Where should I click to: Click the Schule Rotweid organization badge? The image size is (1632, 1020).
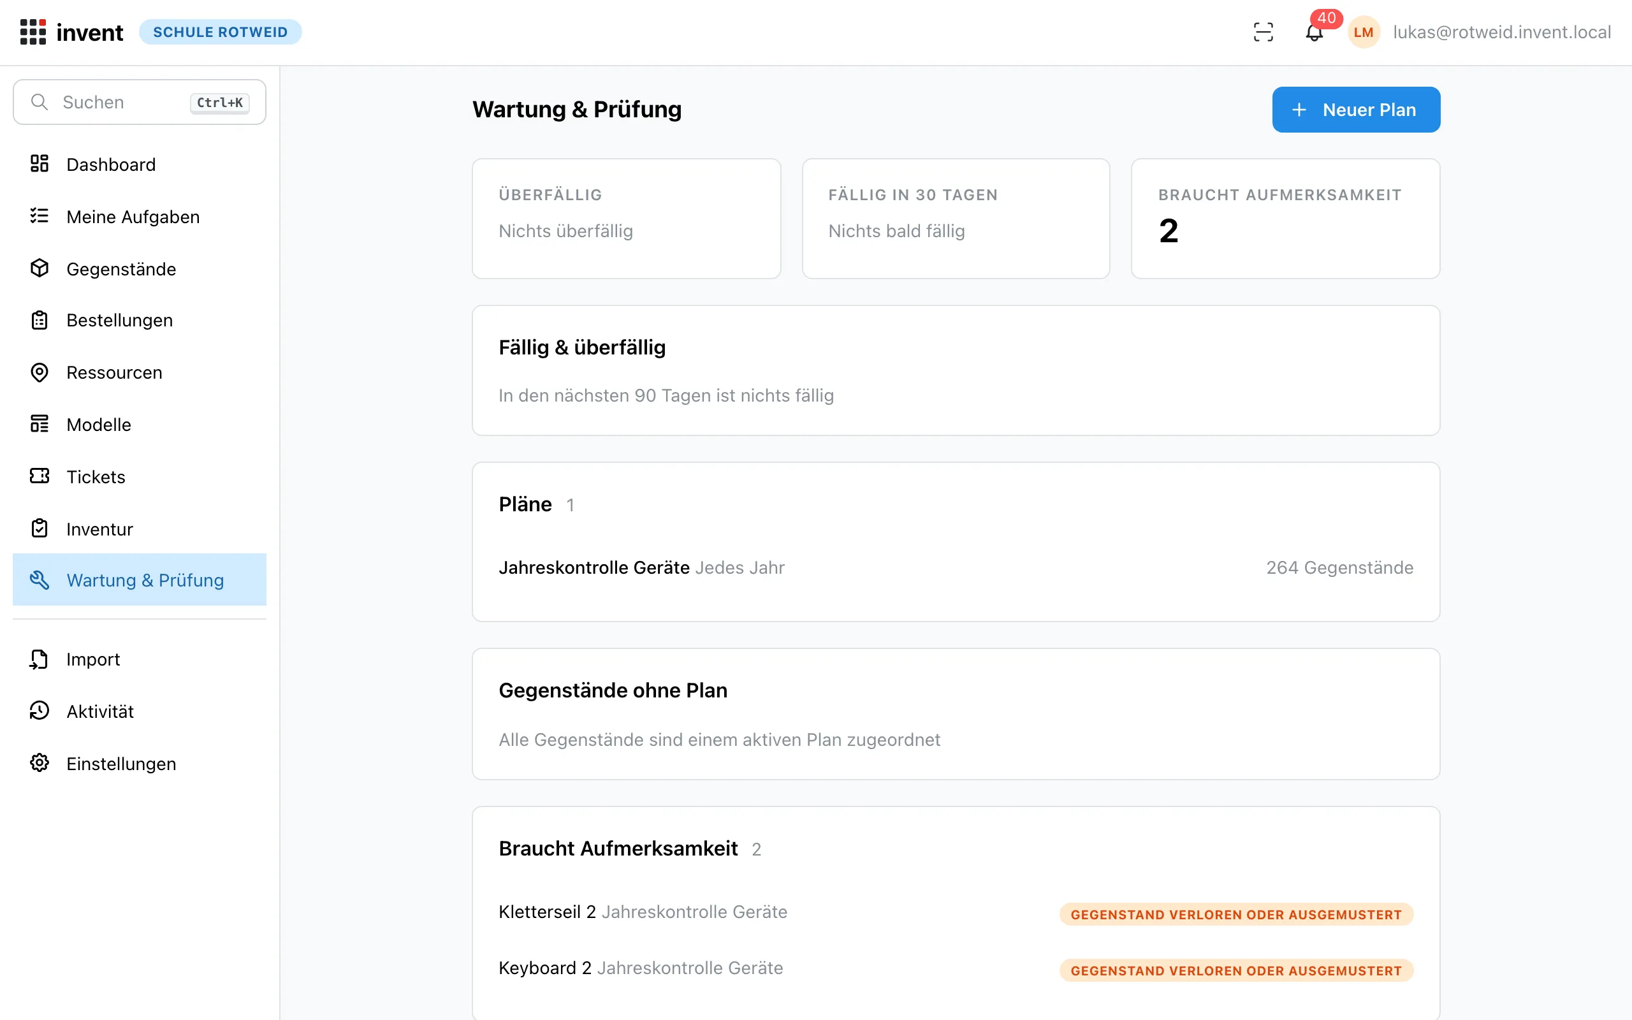coord(220,32)
